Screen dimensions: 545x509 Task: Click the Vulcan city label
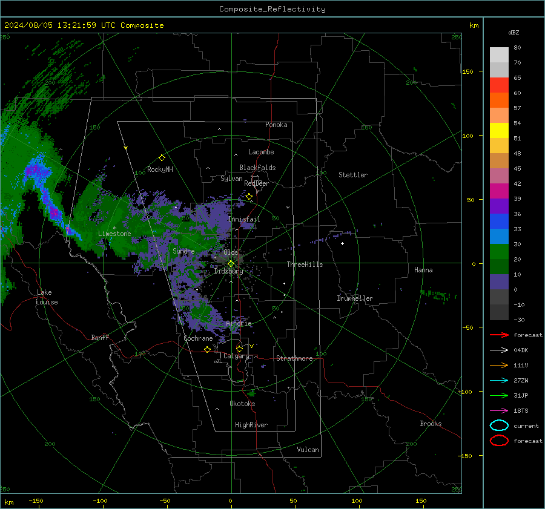tap(308, 450)
